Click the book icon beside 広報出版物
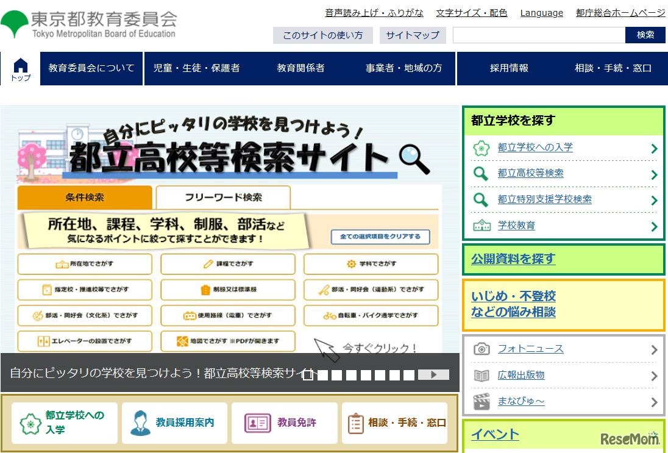 tap(482, 375)
